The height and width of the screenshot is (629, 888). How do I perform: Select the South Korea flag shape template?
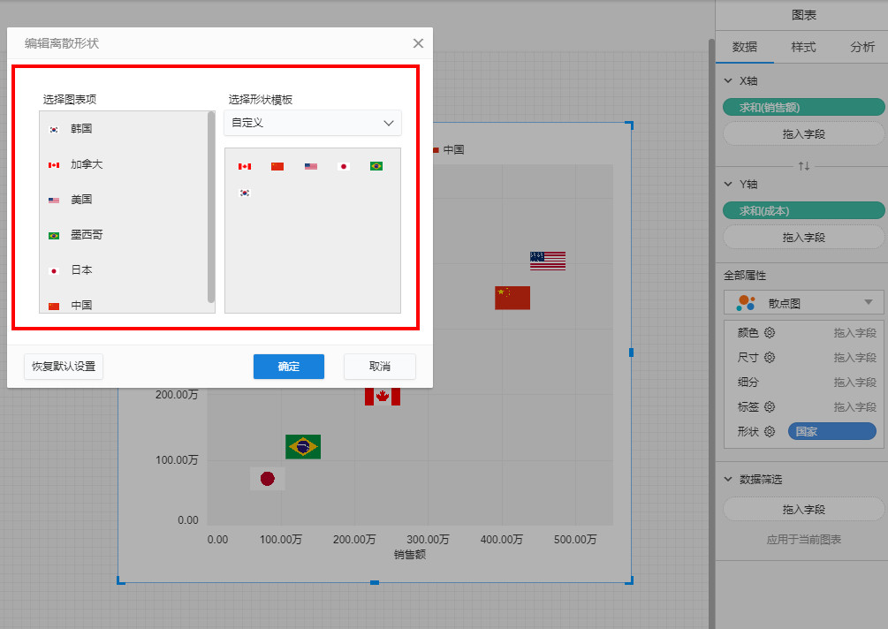point(245,193)
